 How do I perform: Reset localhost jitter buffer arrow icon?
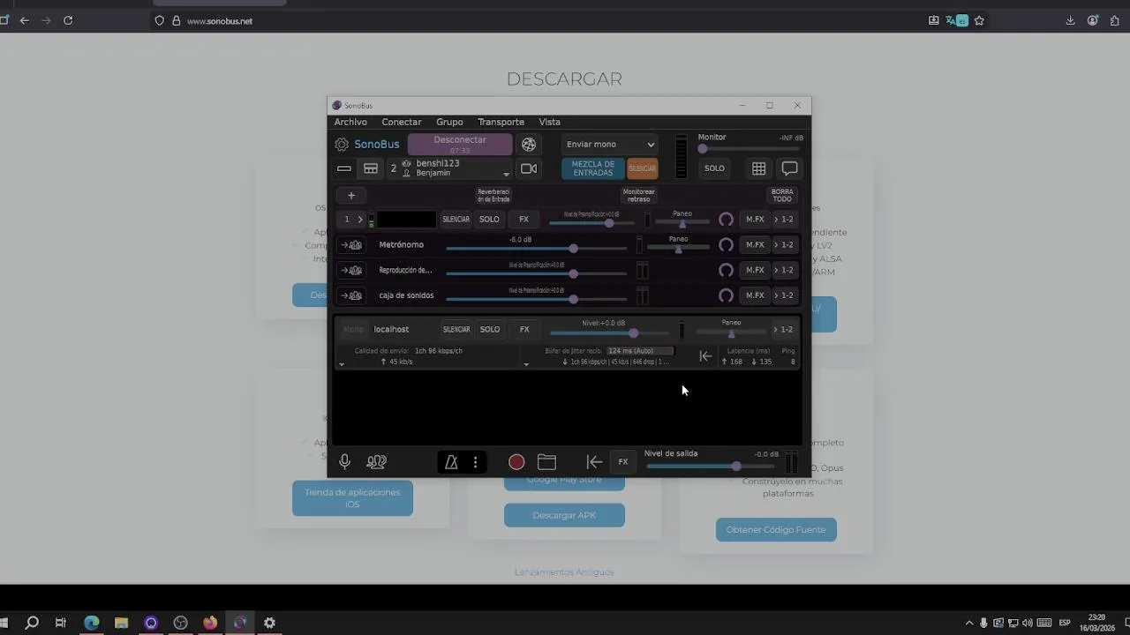pos(705,356)
